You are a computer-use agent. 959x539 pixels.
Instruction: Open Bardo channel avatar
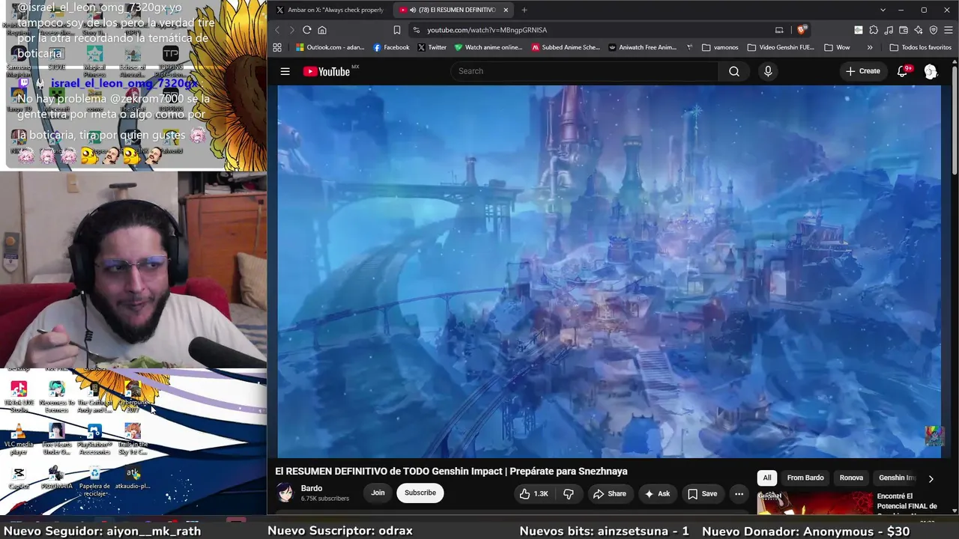click(285, 493)
